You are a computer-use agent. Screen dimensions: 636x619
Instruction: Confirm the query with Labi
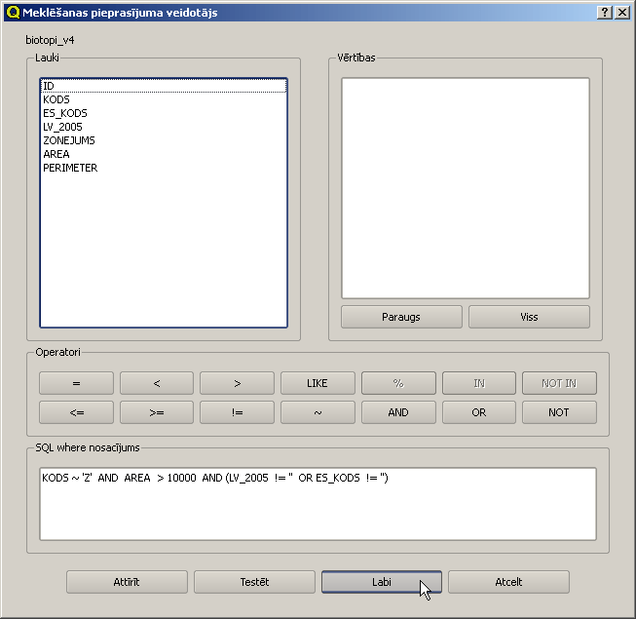[x=382, y=582]
